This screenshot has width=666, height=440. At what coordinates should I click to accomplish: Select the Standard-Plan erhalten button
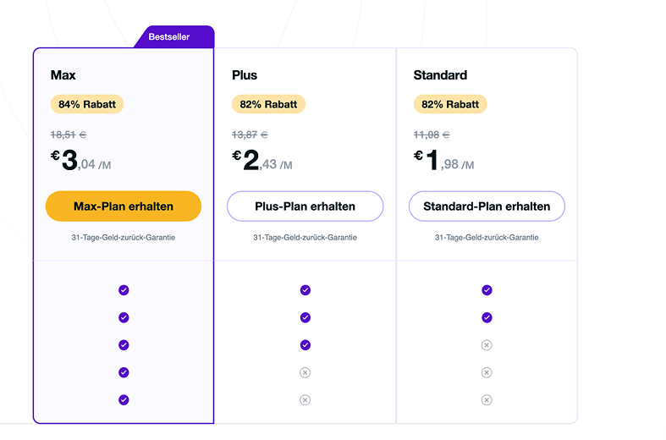tap(487, 206)
